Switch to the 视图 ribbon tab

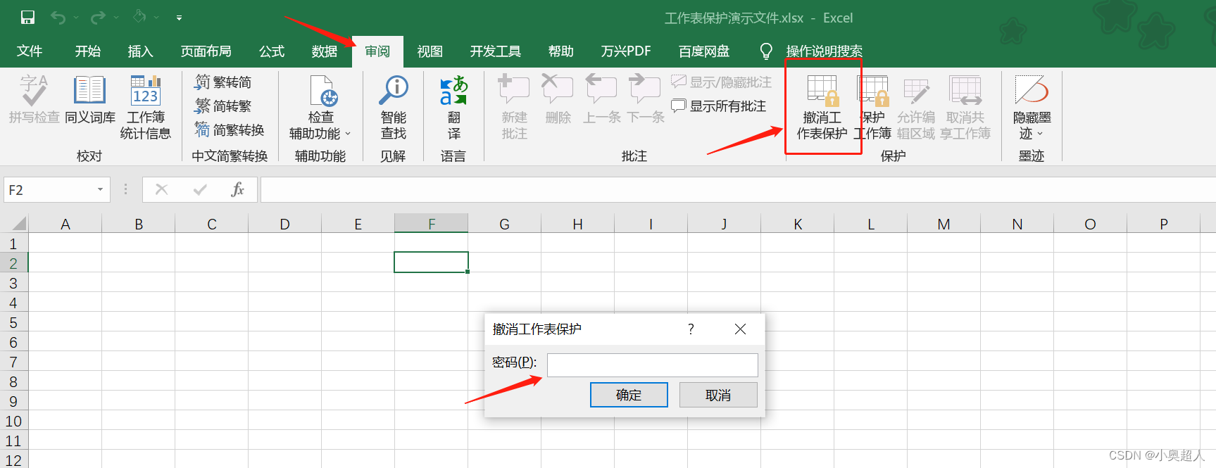pyautogui.click(x=430, y=51)
